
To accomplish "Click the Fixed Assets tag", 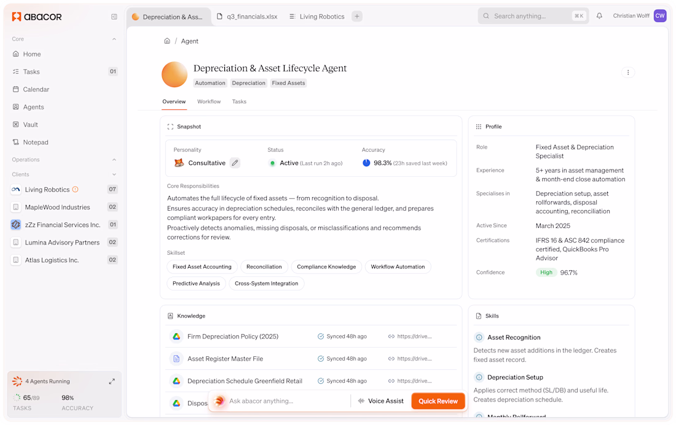I will [288, 83].
